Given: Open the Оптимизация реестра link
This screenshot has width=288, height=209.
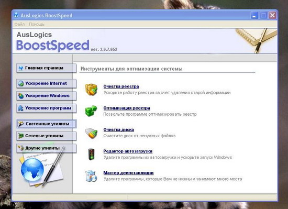Looking at the screenshot, I should pos(127,108).
